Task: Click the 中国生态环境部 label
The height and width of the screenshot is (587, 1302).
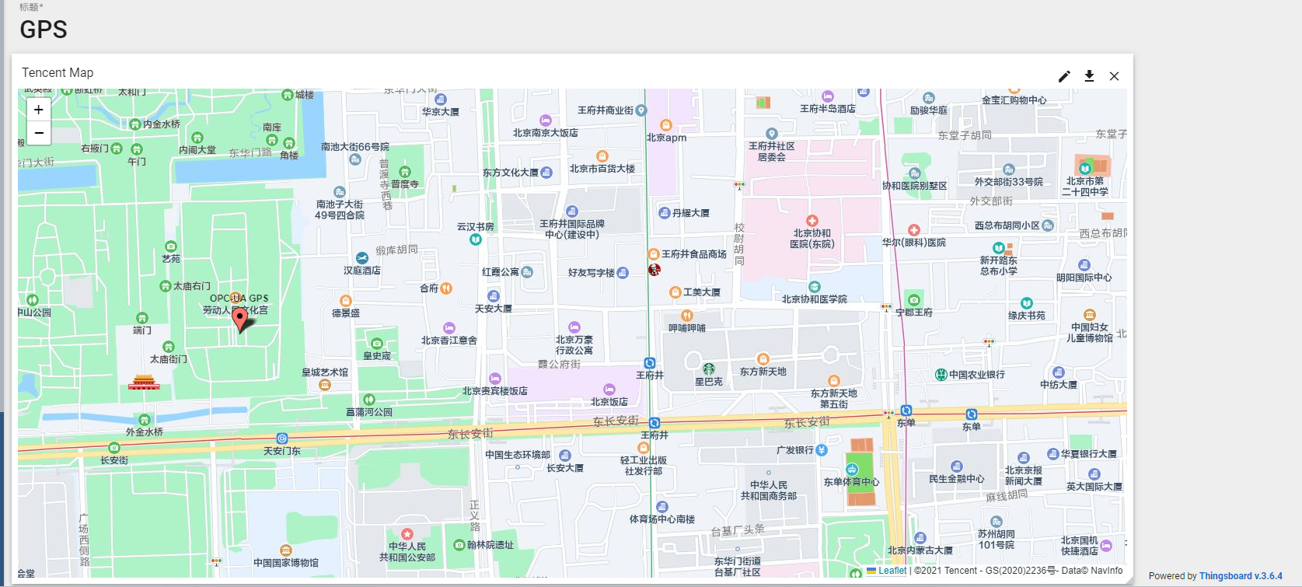Action: pyautogui.click(x=518, y=455)
